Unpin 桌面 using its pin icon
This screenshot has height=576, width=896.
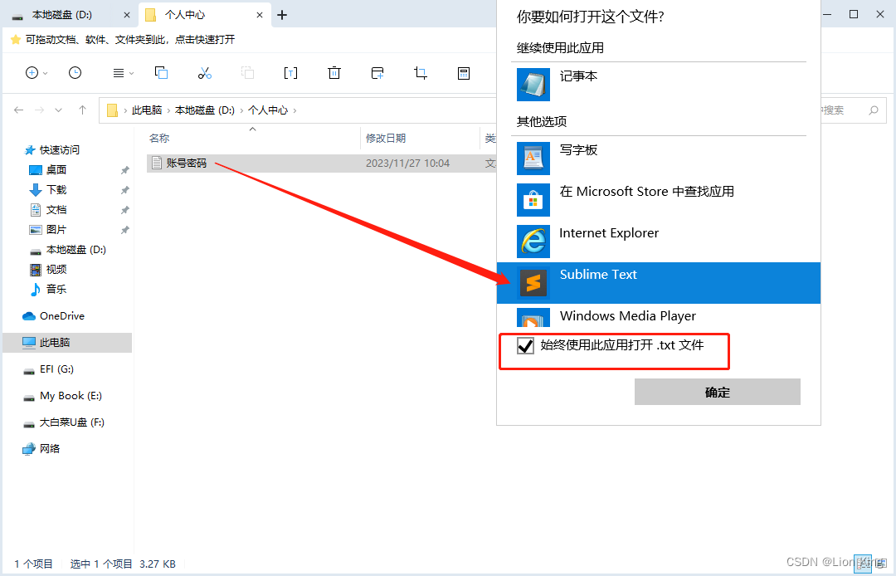(x=124, y=170)
